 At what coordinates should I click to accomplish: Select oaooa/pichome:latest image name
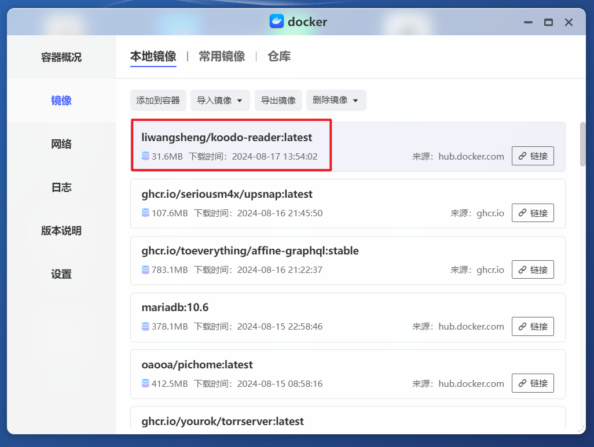197,365
